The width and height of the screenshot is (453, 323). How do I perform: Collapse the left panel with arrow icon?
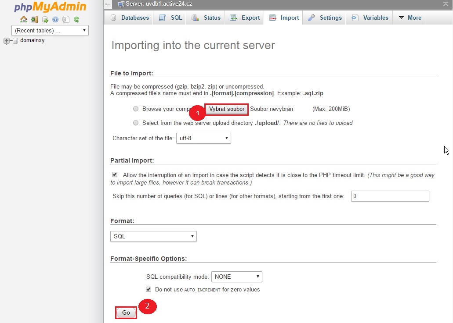(108, 4)
